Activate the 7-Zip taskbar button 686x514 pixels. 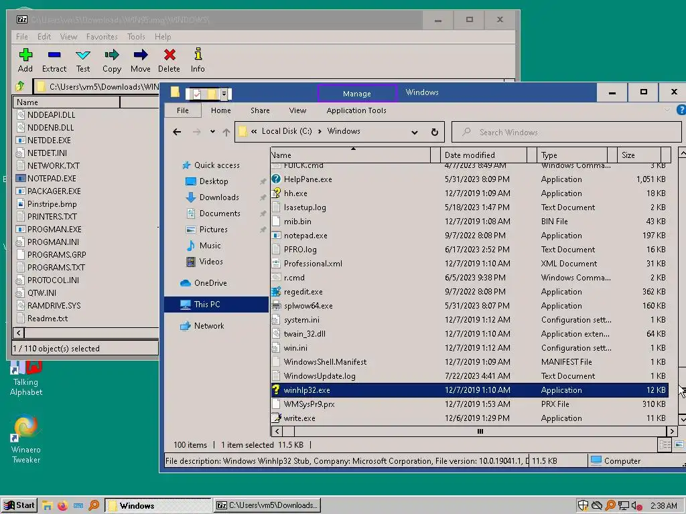267,506
